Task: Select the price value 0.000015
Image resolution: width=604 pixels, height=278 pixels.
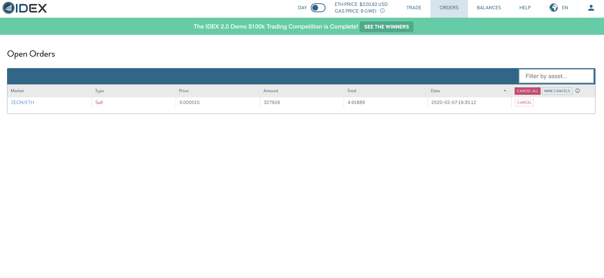Action: point(189,103)
